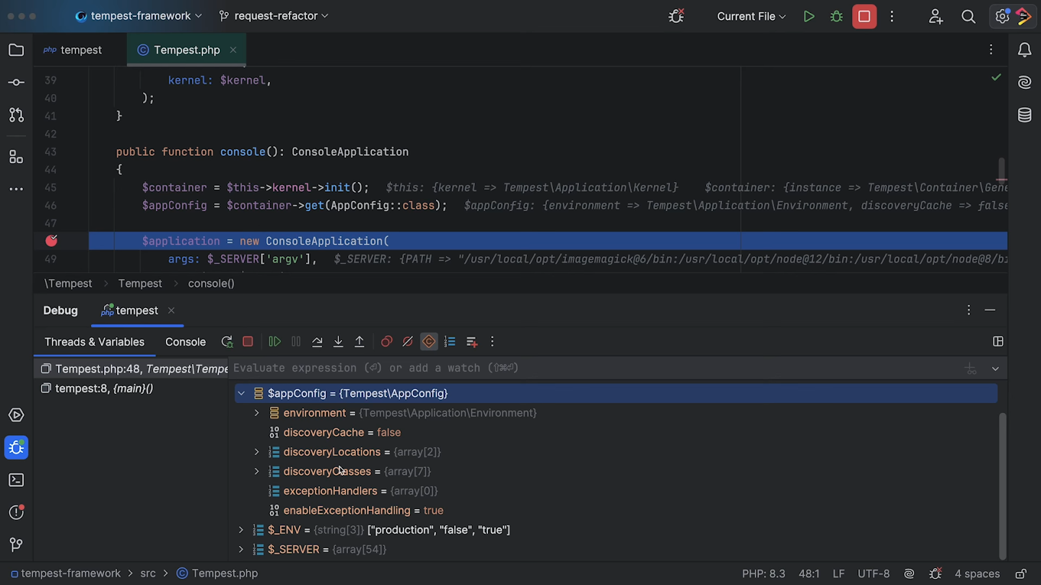Open Search Everywhere magnifier
The image size is (1041, 585).
pyautogui.click(x=968, y=16)
